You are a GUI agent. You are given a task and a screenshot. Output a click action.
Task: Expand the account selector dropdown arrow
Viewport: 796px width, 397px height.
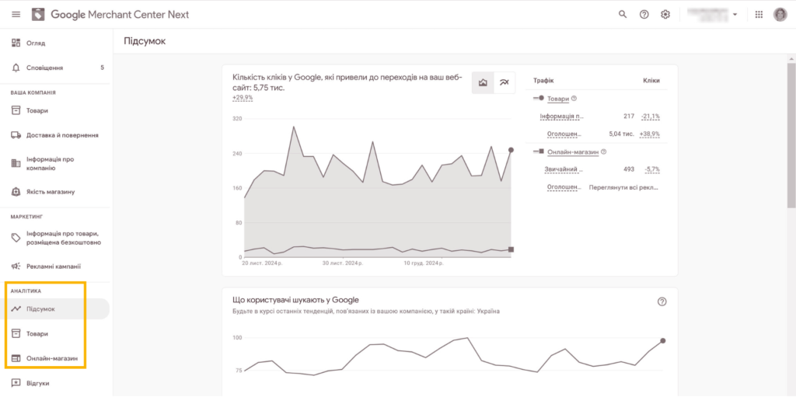735,14
